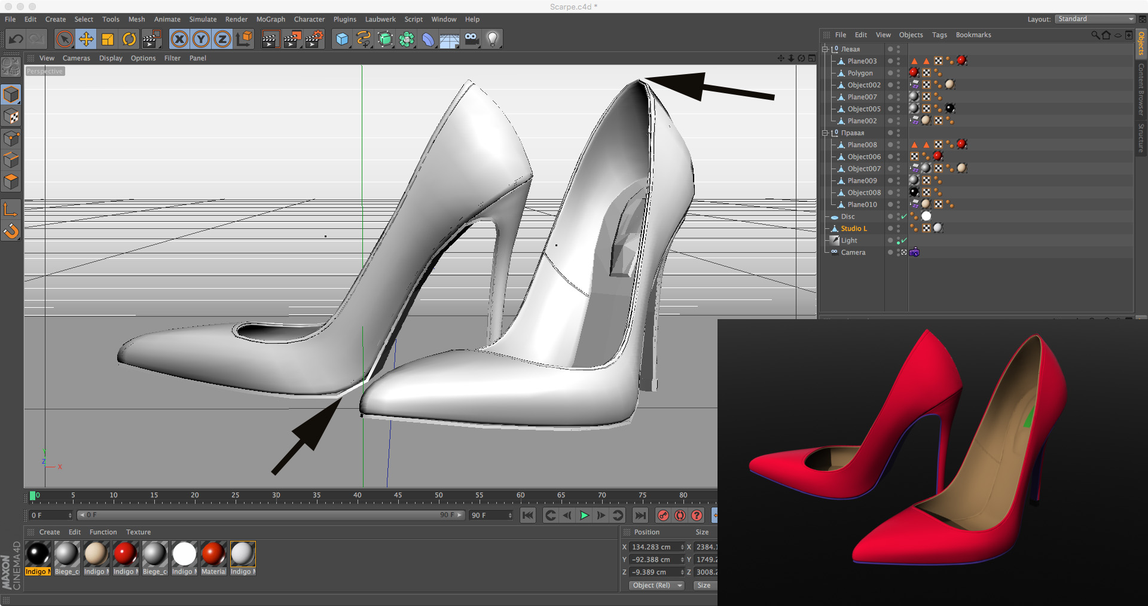The width and height of the screenshot is (1148, 606).
Task: Open the spline pen tools
Action: click(x=364, y=39)
